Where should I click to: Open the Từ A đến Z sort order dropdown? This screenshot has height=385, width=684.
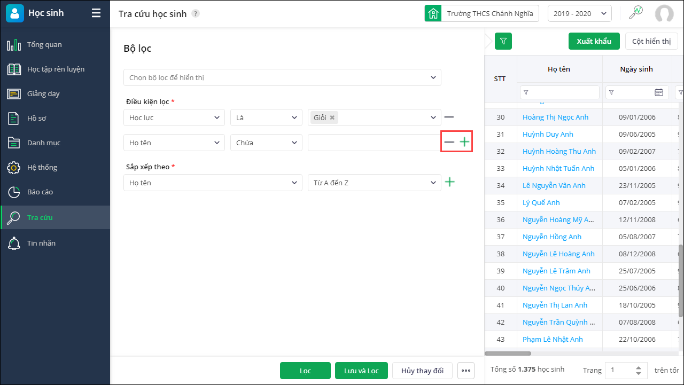click(x=374, y=183)
